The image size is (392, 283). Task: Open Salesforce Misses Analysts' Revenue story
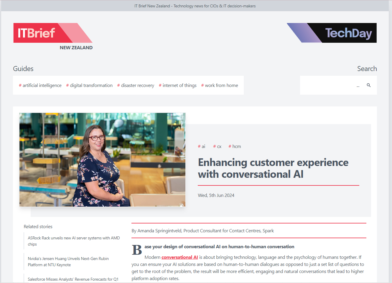[73, 279]
